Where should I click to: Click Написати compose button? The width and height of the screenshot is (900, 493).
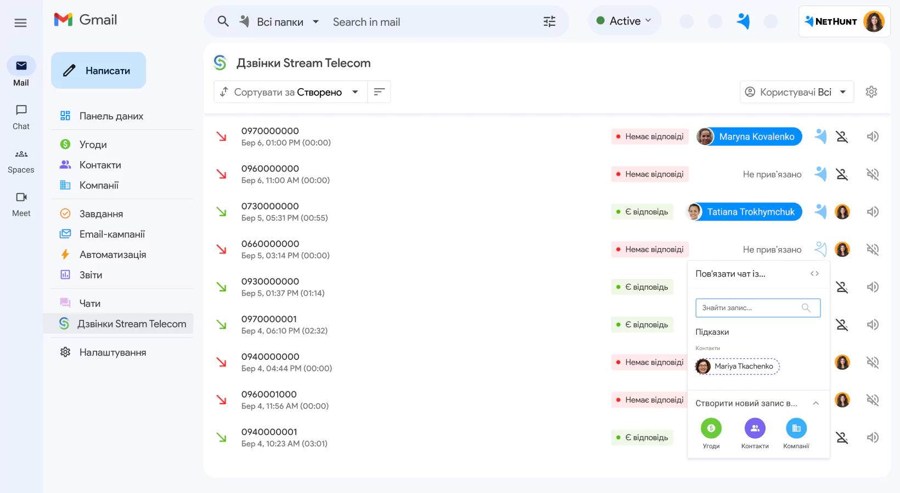99,71
